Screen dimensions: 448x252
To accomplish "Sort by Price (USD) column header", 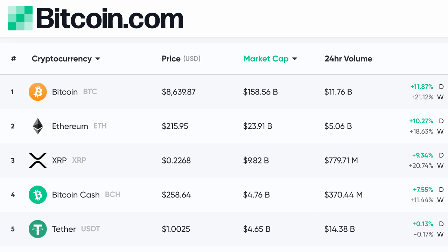I will click(x=181, y=58).
